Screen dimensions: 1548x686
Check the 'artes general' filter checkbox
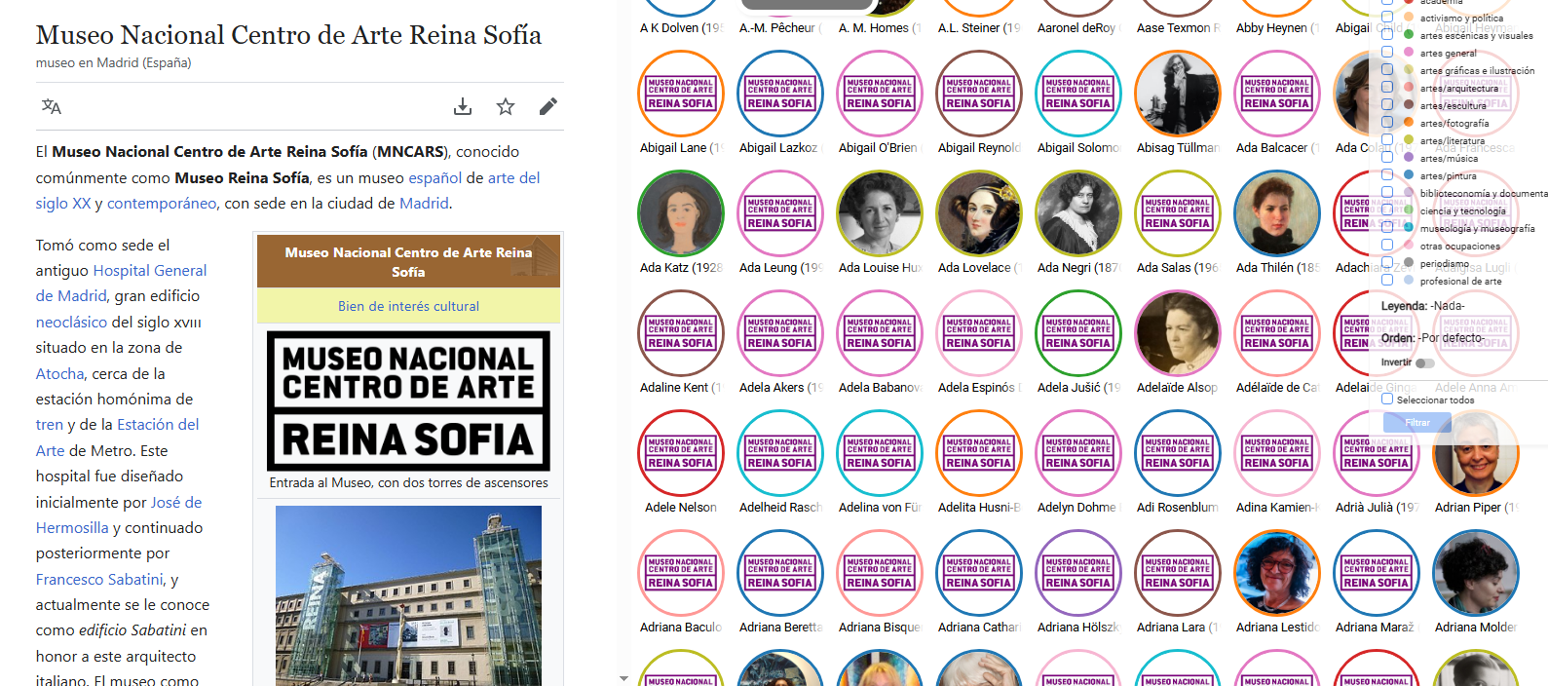1387,53
